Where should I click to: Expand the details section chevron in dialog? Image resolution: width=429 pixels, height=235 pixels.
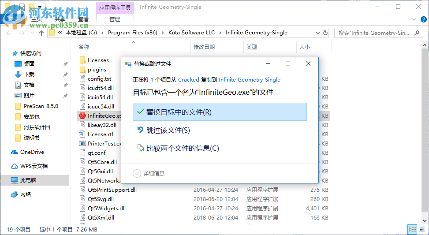click(136, 173)
